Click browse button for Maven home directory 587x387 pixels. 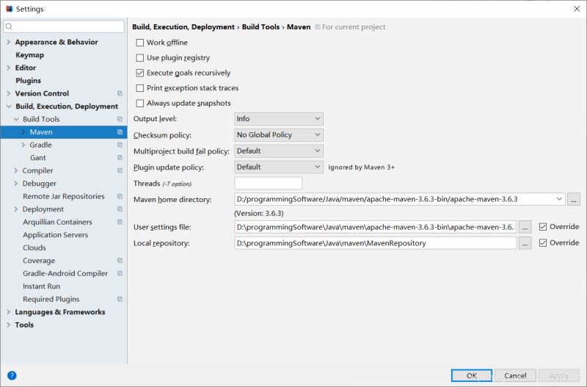[574, 199]
